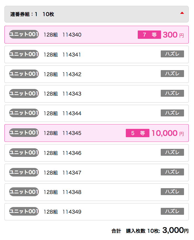The width and height of the screenshot is (194, 240).
Task: Click ハズレ label on ticket 114342
Action: pos(172,73)
